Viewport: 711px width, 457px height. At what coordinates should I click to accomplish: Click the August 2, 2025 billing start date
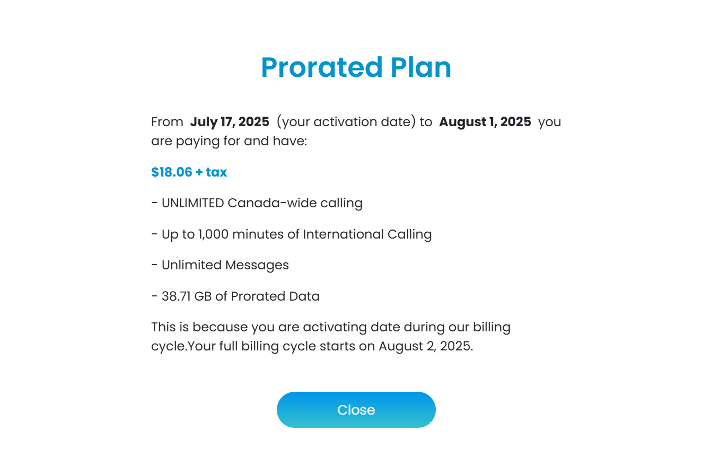click(x=425, y=347)
